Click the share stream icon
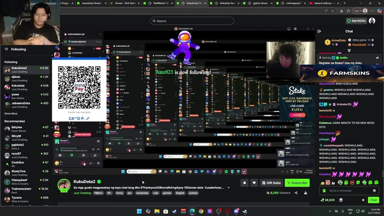Screen dimensions: 384x216 coord(296,193)
